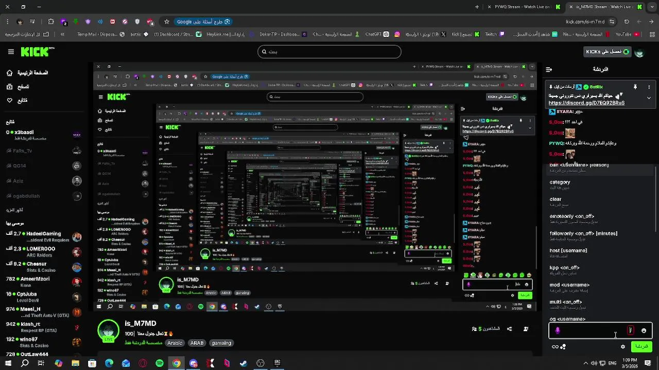Open Windows Start menu

click(x=8, y=363)
